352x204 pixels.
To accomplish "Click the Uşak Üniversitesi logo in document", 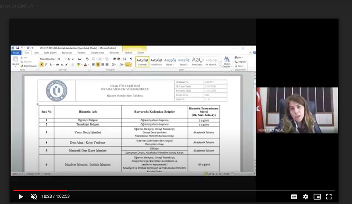I will (x=56, y=90).
